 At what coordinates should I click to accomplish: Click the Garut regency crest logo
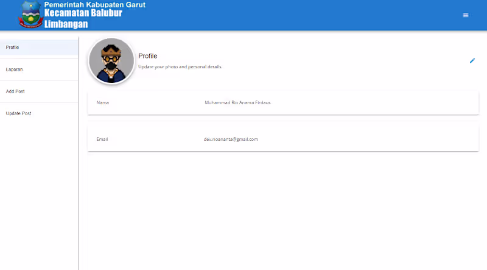30,15
